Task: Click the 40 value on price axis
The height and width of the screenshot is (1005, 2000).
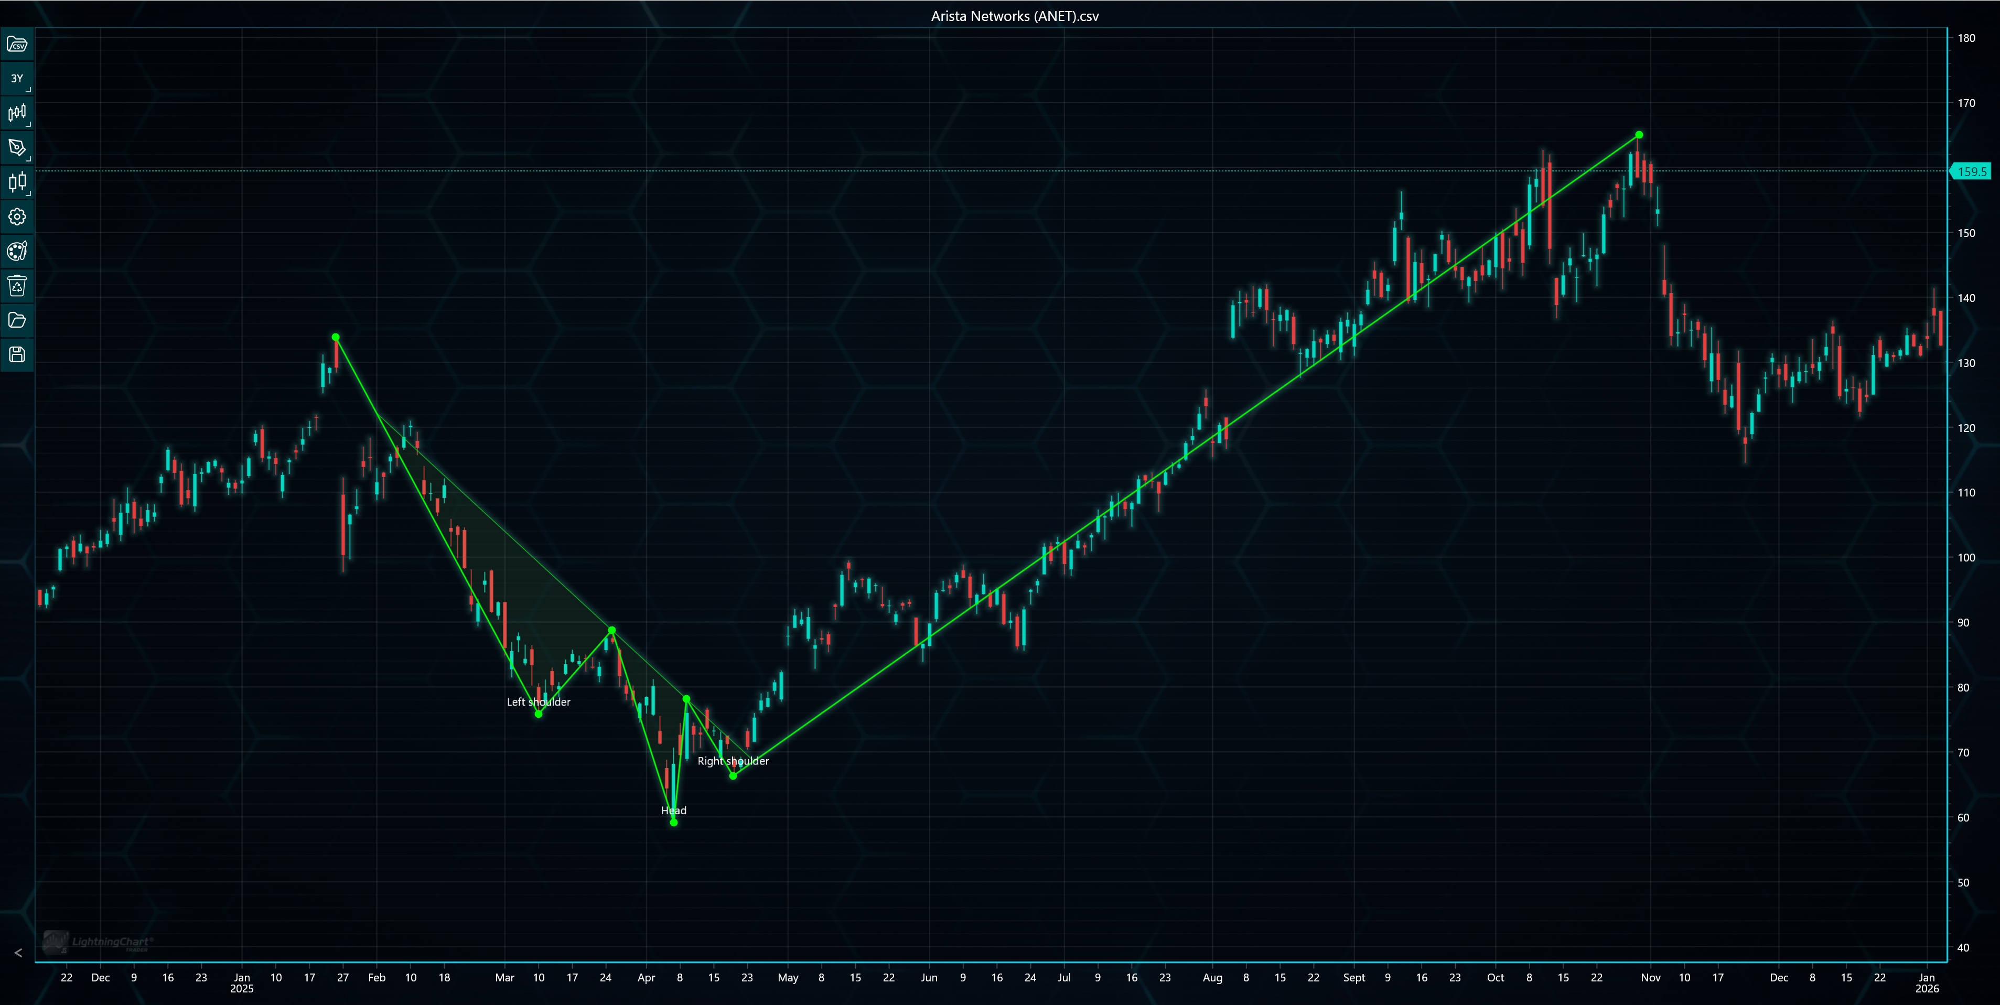Action: tap(1963, 947)
